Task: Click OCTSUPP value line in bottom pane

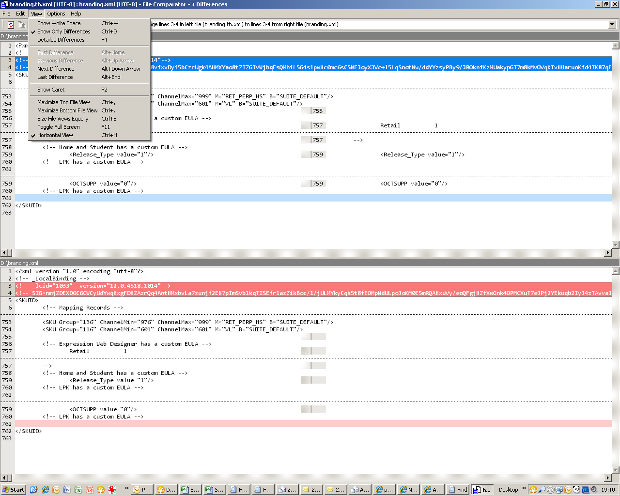Action: click(103, 409)
